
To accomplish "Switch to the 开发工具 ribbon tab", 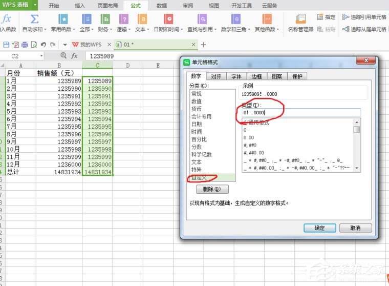I will click(242, 6).
